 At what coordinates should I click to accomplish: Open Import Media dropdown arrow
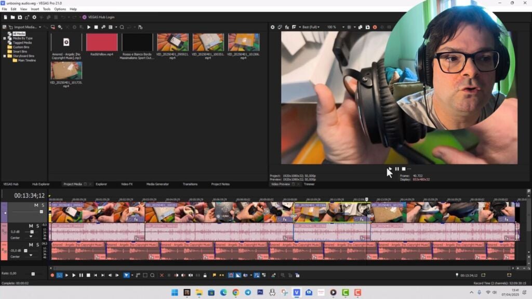click(x=40, y=27)
